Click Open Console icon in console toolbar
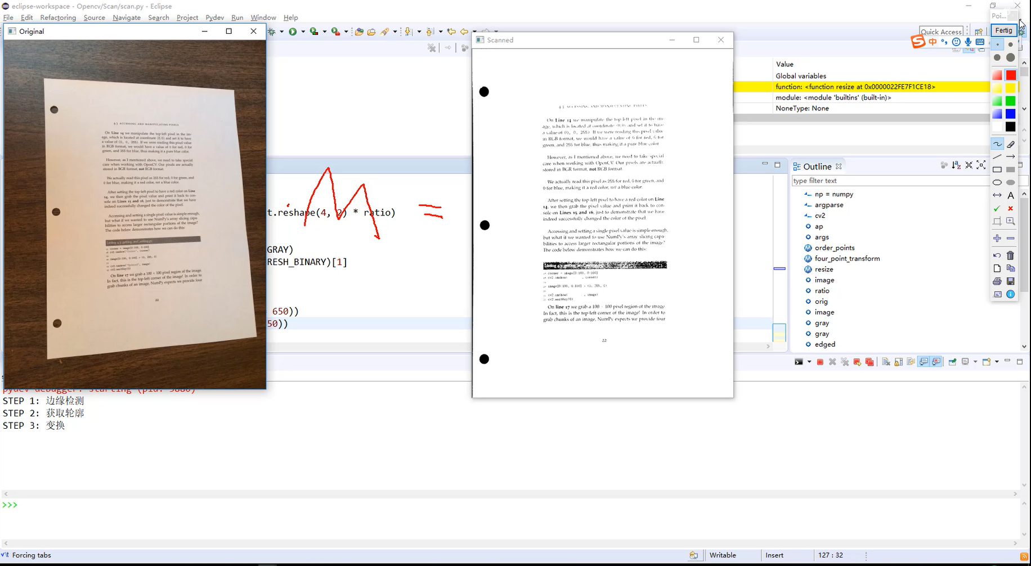 [987, 362]
